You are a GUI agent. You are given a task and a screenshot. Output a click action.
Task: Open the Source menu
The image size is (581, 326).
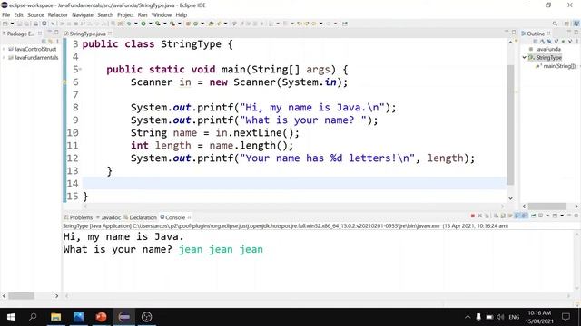35,14
